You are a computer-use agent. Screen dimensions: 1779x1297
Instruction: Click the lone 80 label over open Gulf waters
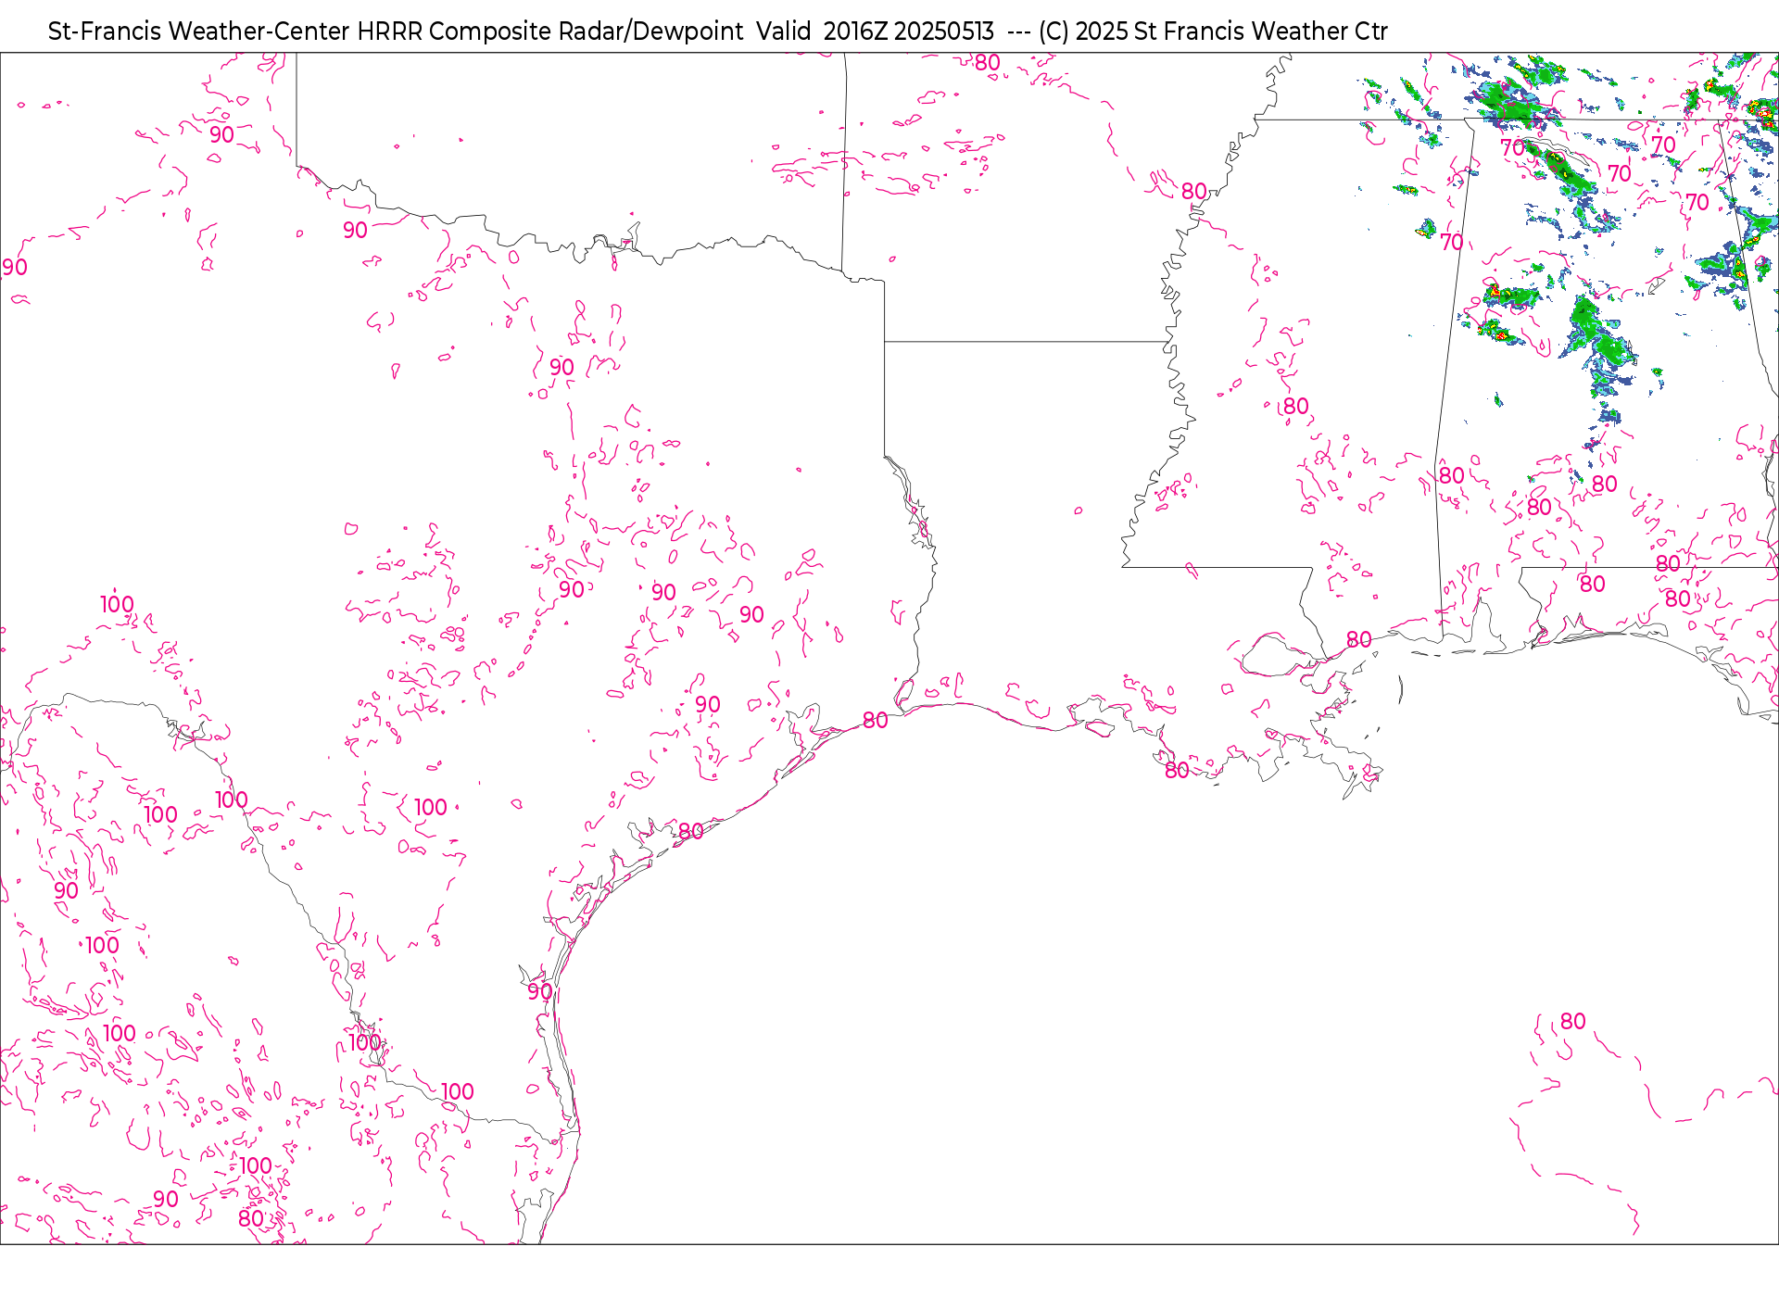click(1572, 1021)
